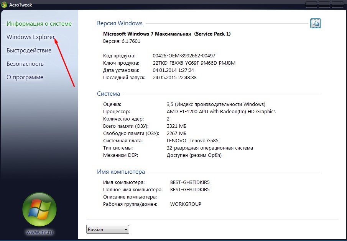Click the install date 04.01.2014 1:27:24
Image resolution: width=347 pixels, height=241 pixels.
[173, 70]
